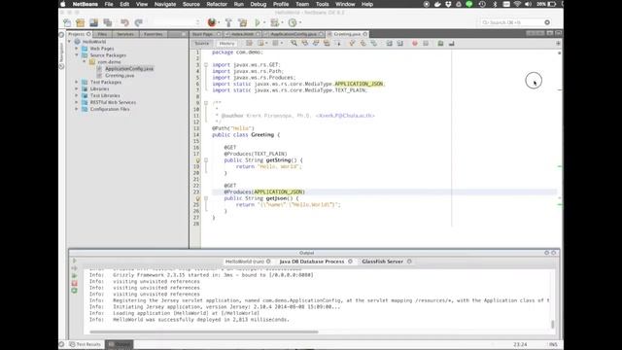Click the Clean and Build icon

pos(242,22)
